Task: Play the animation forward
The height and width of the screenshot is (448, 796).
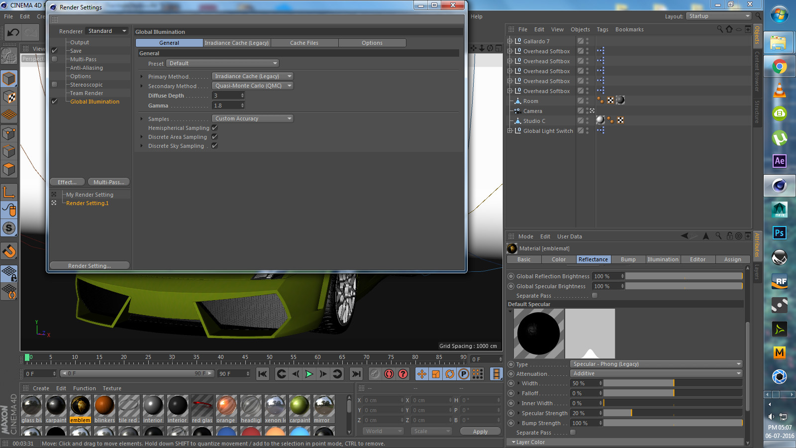Action: (x=309, y=374)
